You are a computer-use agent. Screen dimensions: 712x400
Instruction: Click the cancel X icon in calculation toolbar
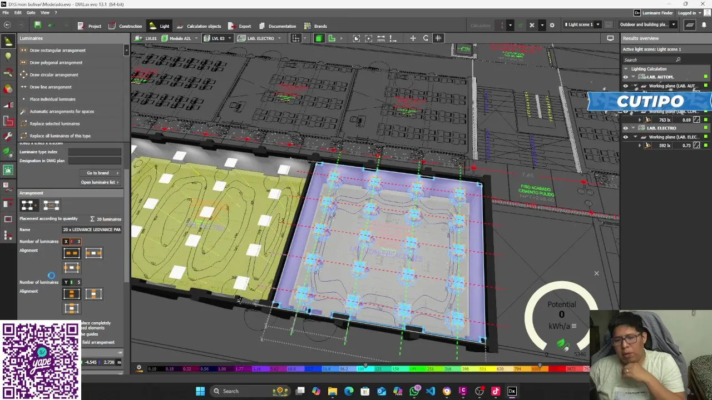[532, 25]
